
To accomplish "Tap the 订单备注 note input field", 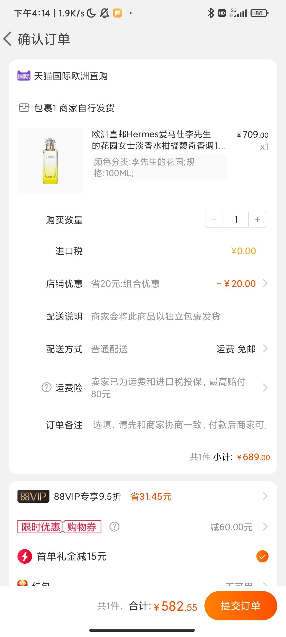I will click(180, 425).
